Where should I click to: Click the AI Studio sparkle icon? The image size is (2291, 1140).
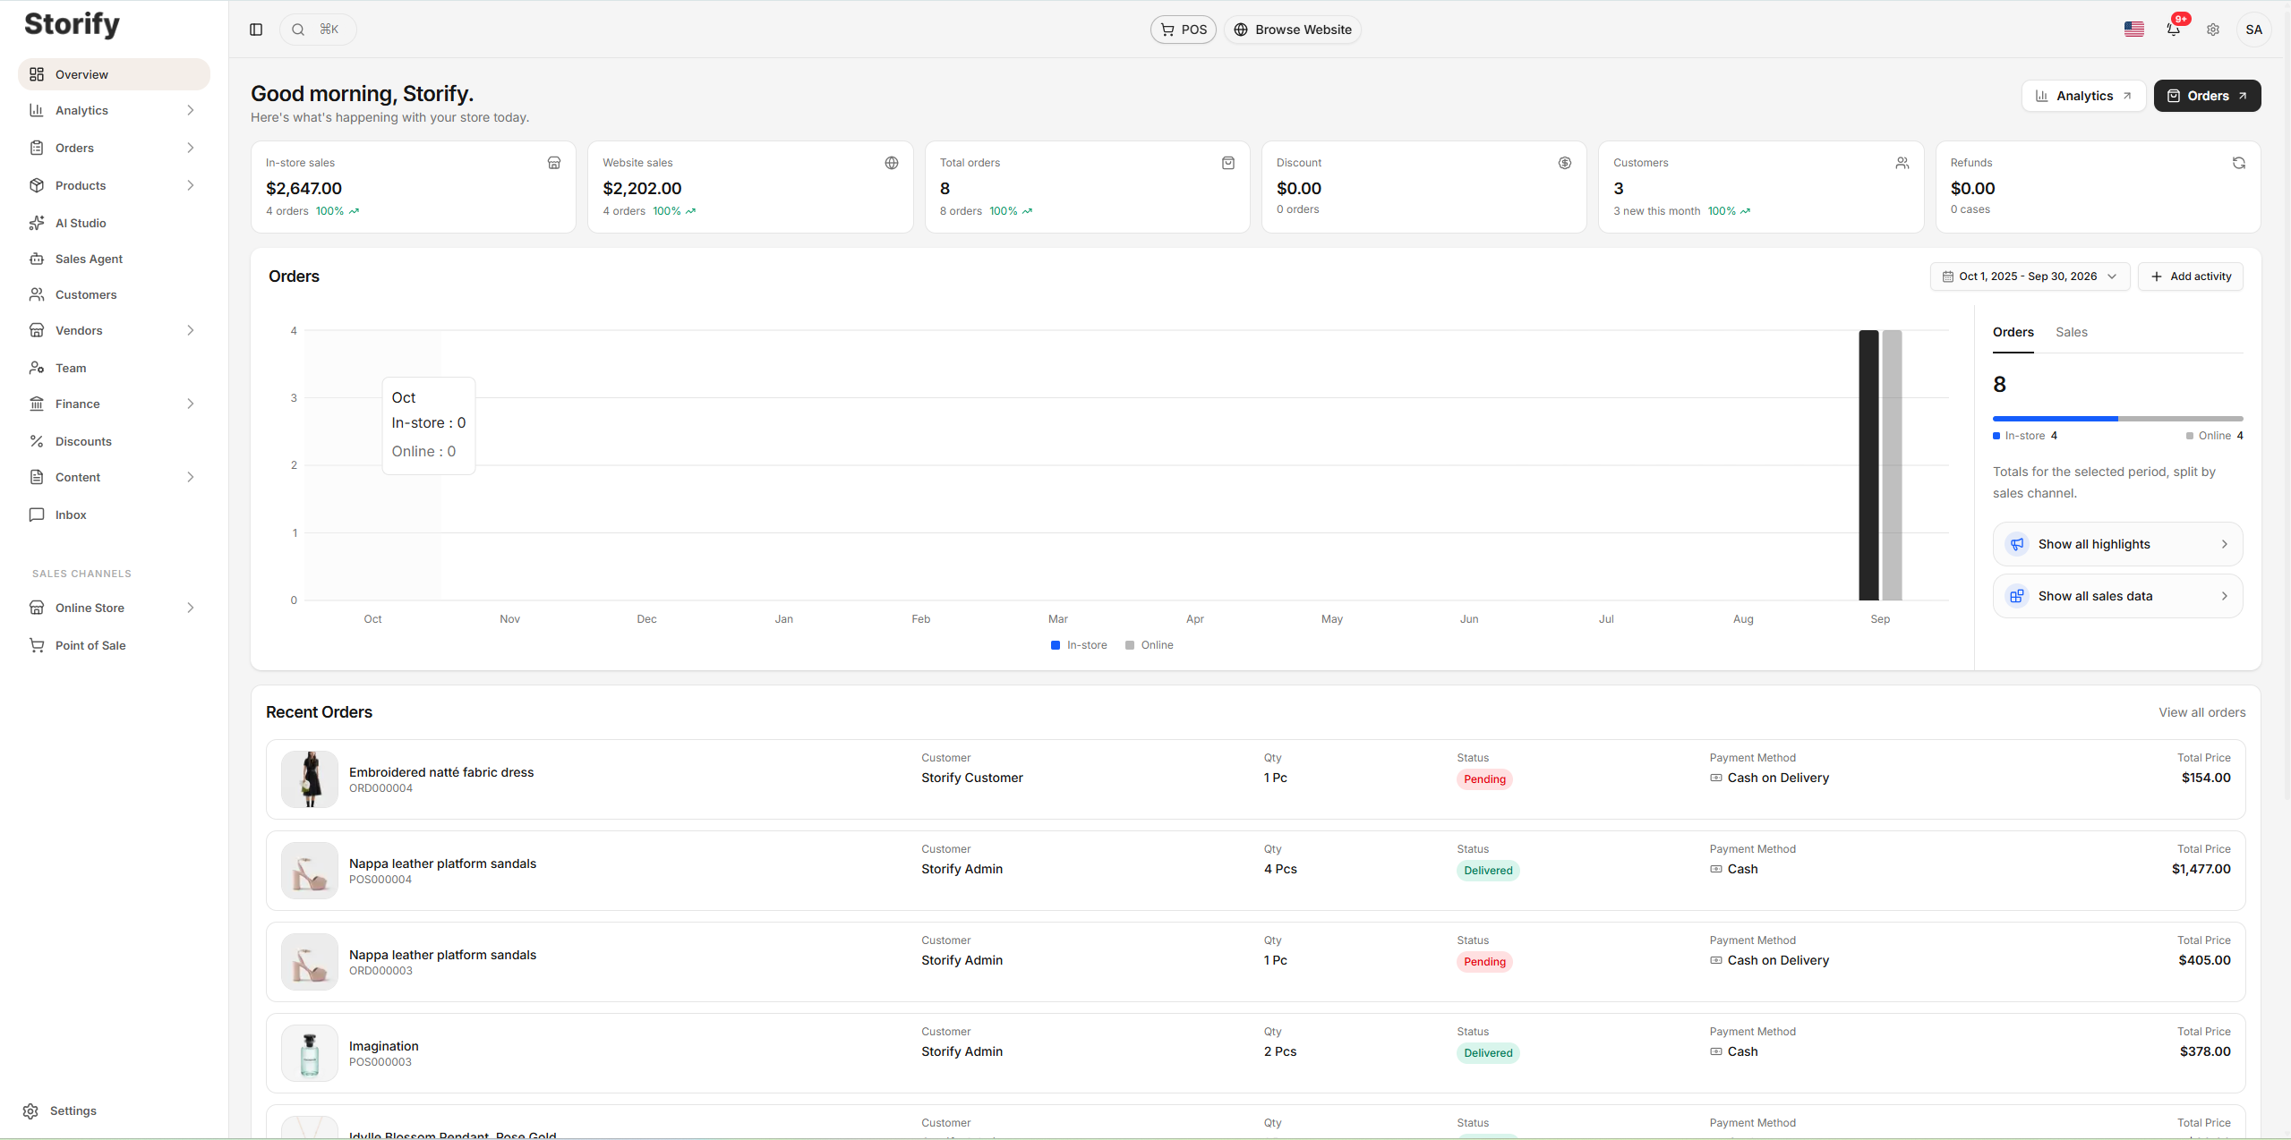37,223
